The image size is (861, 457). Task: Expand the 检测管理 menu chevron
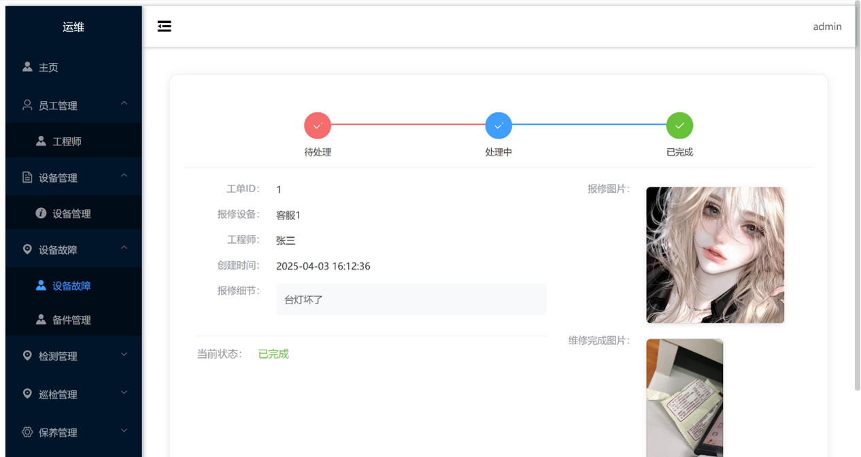tap(124, 354)
